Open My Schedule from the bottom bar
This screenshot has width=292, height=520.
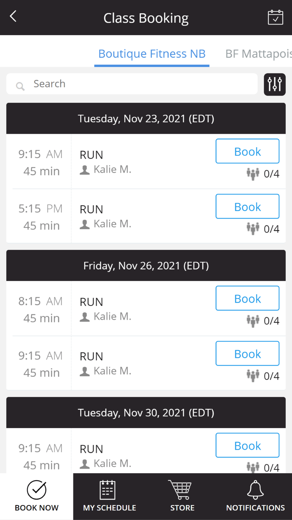point(109,497)
